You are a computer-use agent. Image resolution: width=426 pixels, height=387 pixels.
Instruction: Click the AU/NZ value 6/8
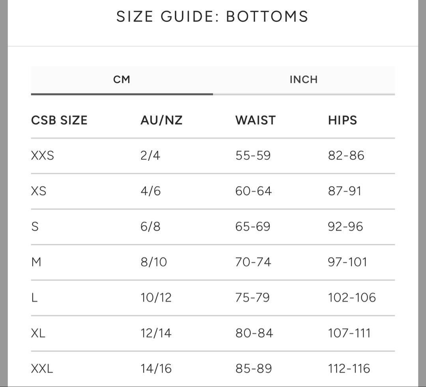pyautogui.click(x=150, y=227)
